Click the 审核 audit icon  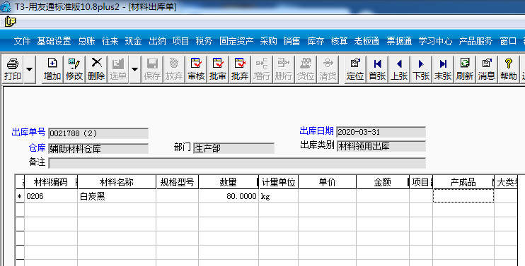point(196,69)
